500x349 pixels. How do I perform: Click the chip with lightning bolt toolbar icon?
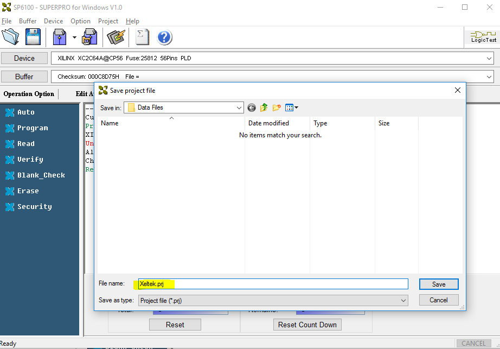[116, 37]
